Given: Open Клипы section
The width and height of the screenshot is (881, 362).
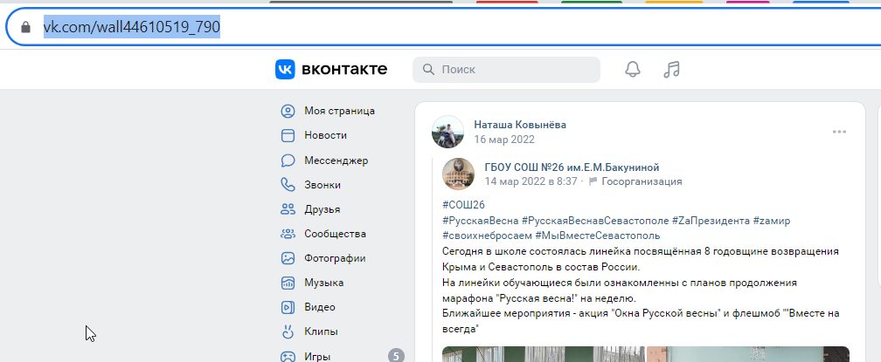Looking at the screenshot, I should tap(321, 331).
